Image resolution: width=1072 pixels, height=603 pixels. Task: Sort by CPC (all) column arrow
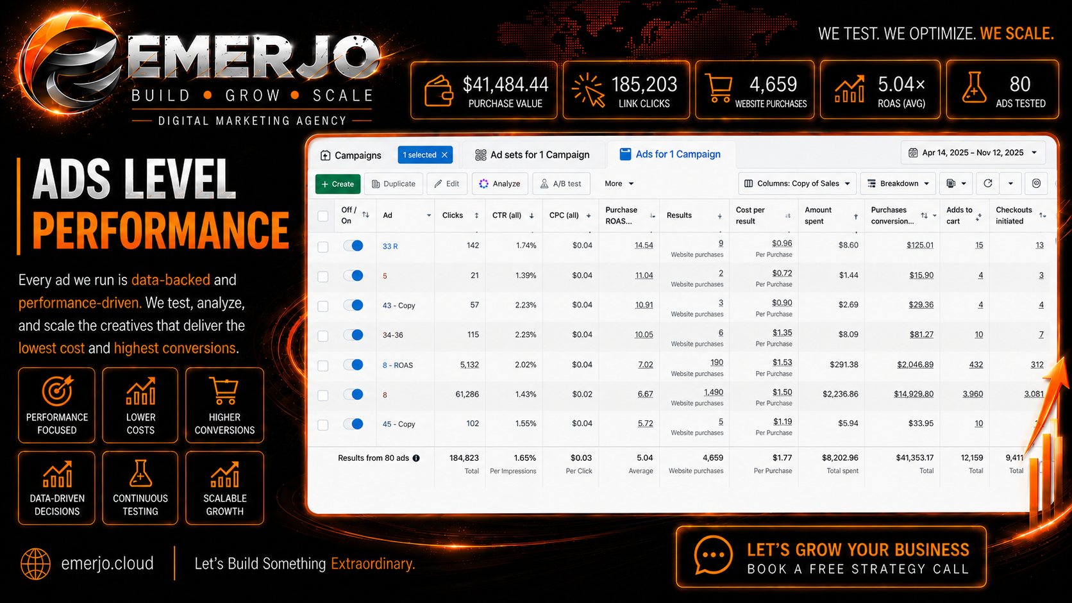[x=589, y=216]
